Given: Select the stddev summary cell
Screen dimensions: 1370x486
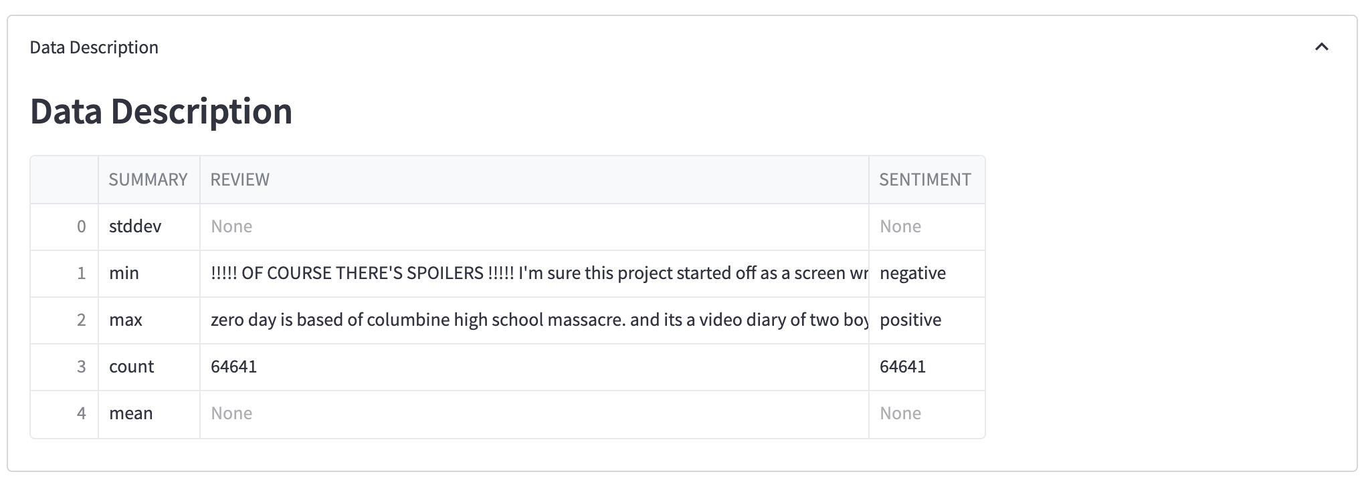Looking at the screenshot, I should (x=135, y=226).
